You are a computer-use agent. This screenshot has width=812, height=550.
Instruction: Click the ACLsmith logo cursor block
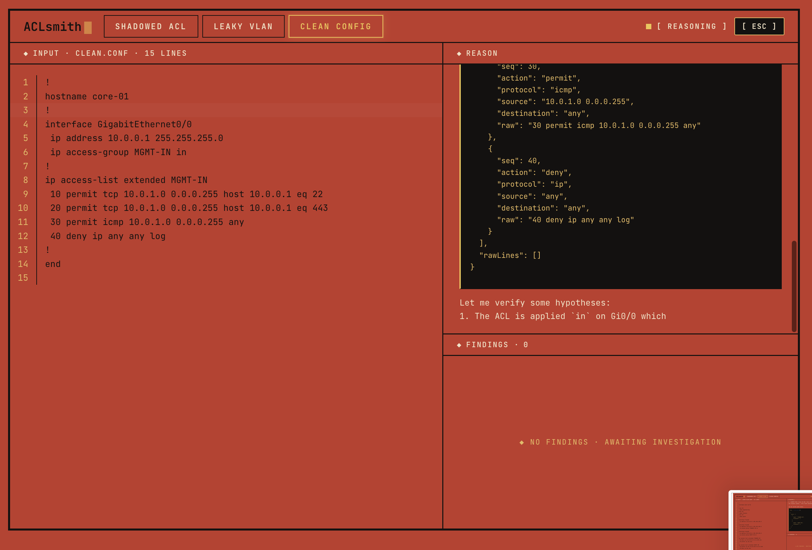point(88,28)
